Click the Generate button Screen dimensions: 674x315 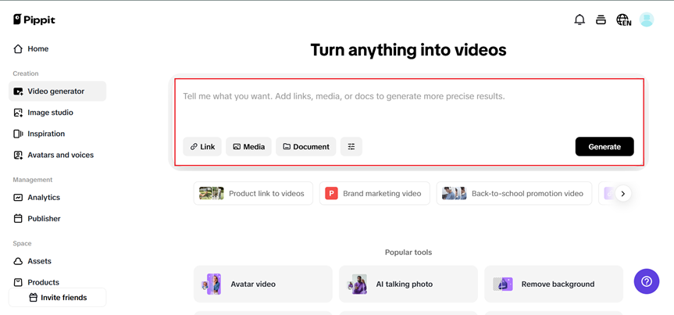tap(604, 147)
